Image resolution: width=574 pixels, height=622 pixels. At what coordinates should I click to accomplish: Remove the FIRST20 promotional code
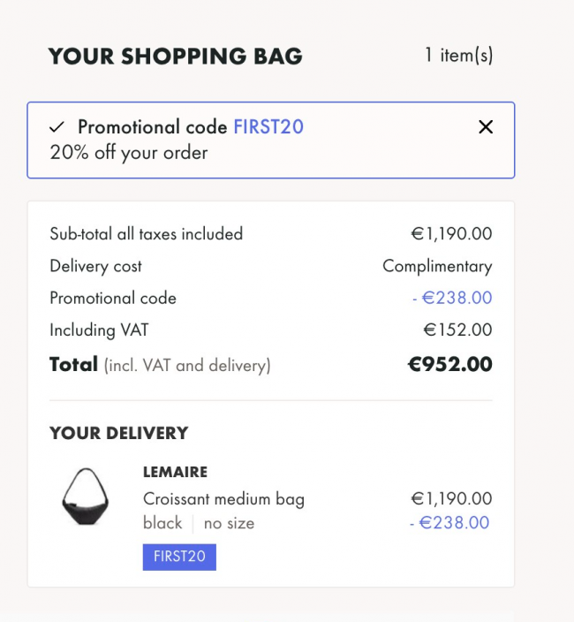click(x=486, y=127)
